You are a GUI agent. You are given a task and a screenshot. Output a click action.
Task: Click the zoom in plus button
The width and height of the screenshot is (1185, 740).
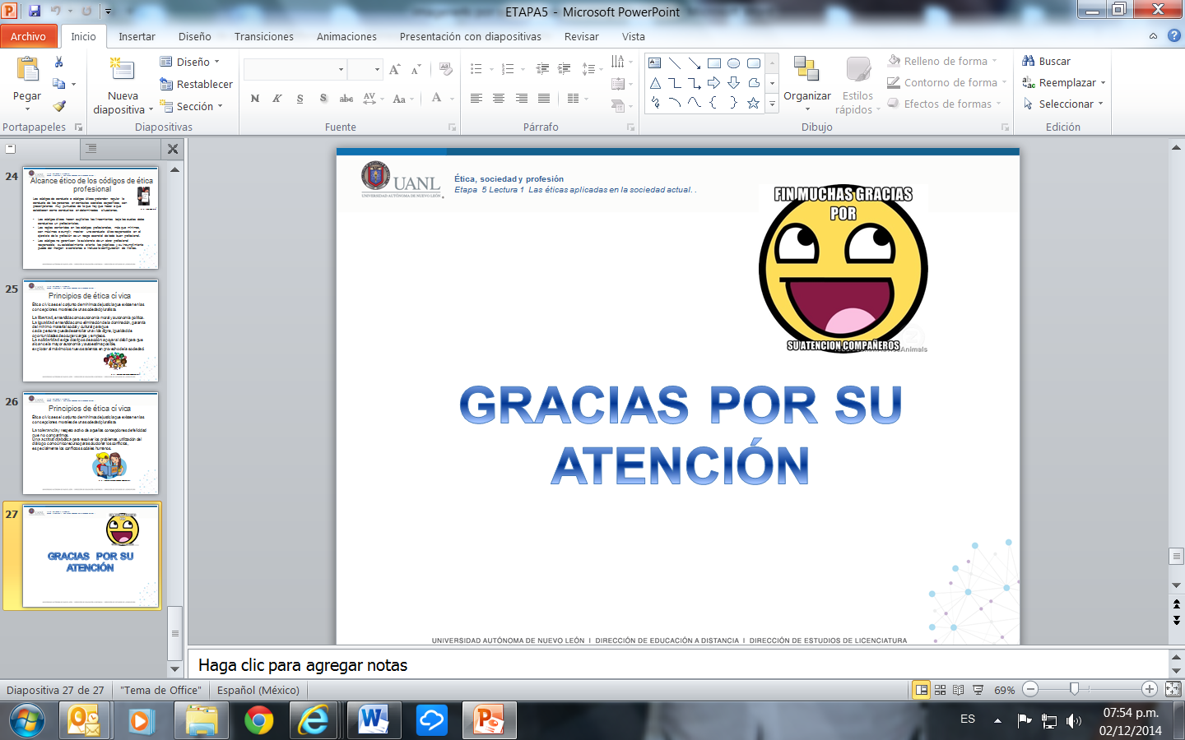[1150, 689]
